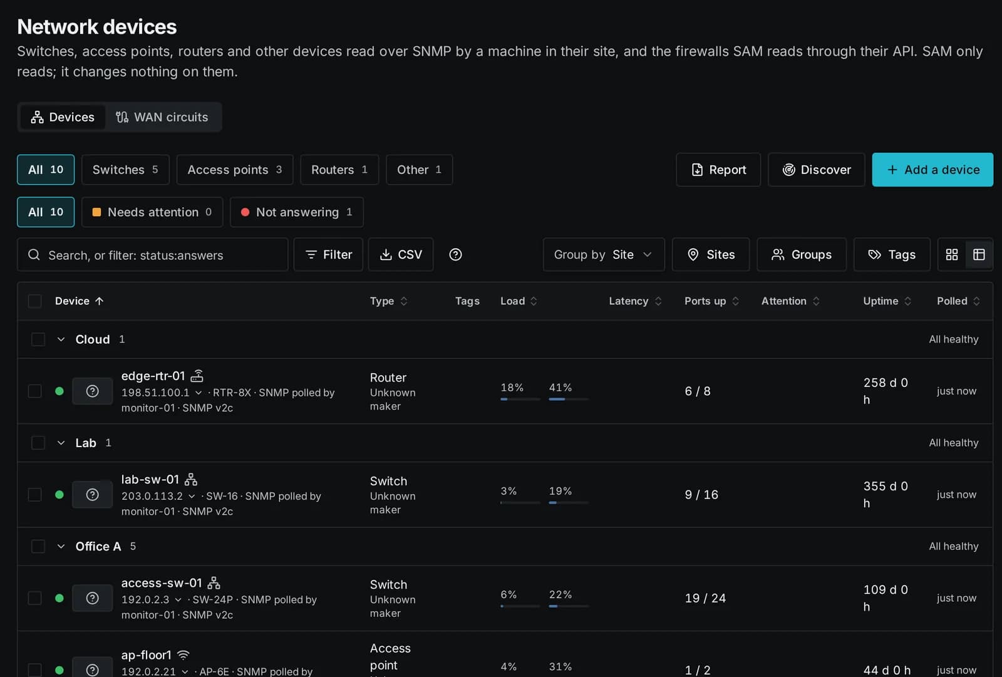Screen dimensions: 1002x677
Task: Filter by Access points tab
Action: pyautogui.click(x=235, y=170)
